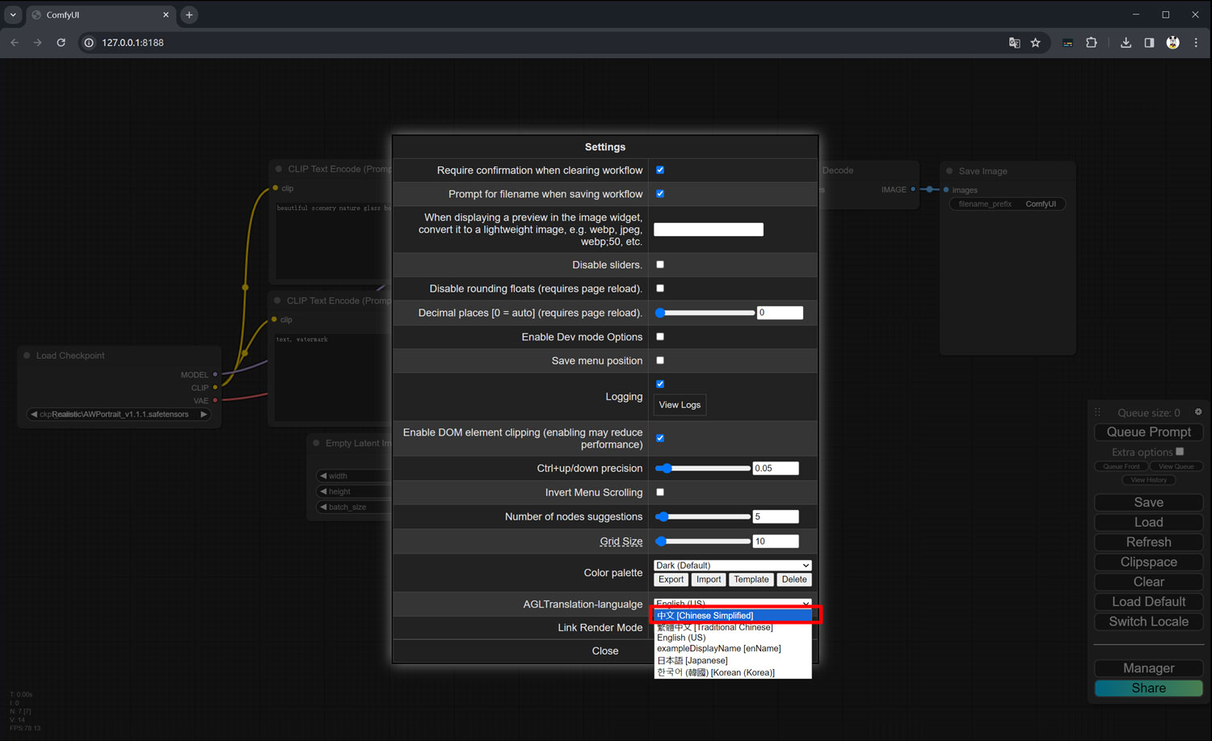Open the Color palette Dark (Default) dropdown
Screen dimensions: 1212x741
(732, 566)
